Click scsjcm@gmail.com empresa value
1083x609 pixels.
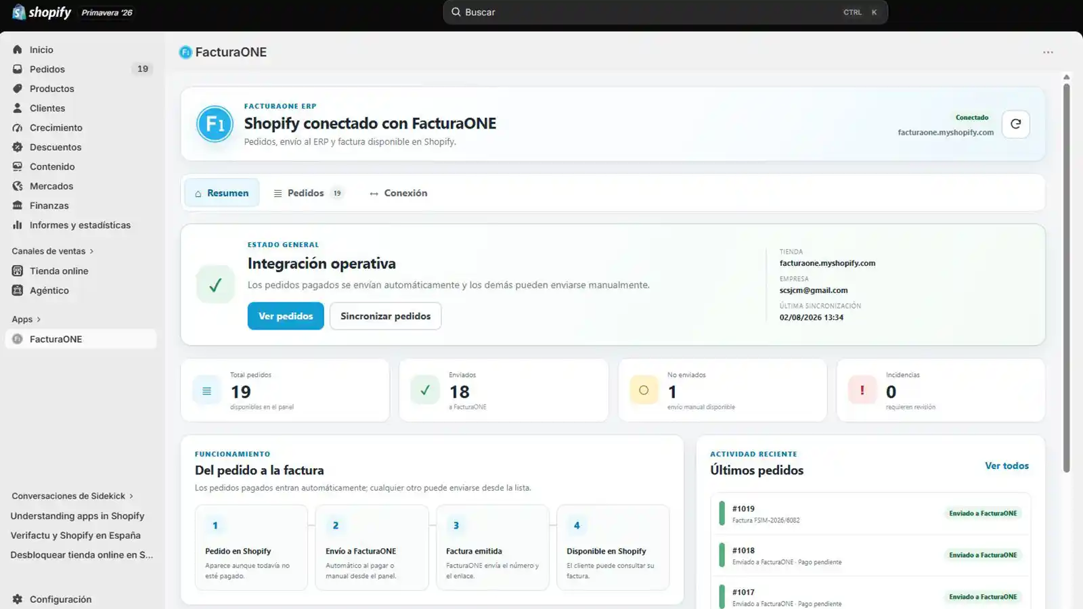pyautogui.click(x=814, y=290)
